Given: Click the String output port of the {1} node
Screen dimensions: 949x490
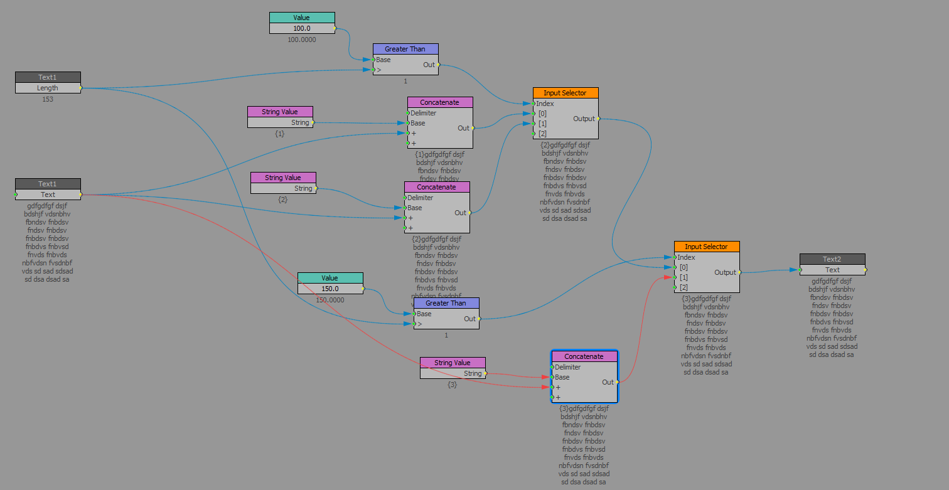Looking at the screenshot, I should 313,122.
